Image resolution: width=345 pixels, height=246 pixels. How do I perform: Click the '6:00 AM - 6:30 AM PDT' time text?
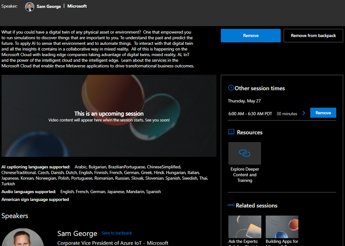[250, 114]
